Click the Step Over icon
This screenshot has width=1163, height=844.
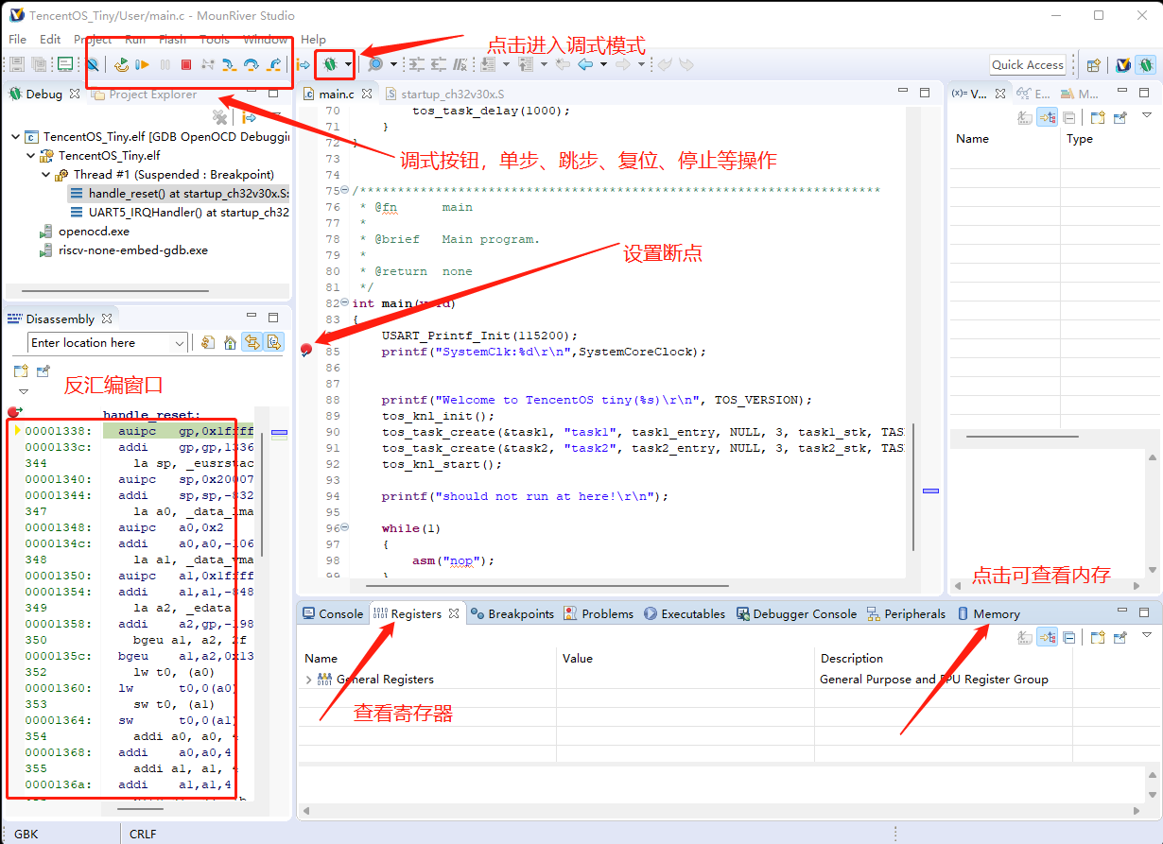pyautogui.click(x=252, y=64)
